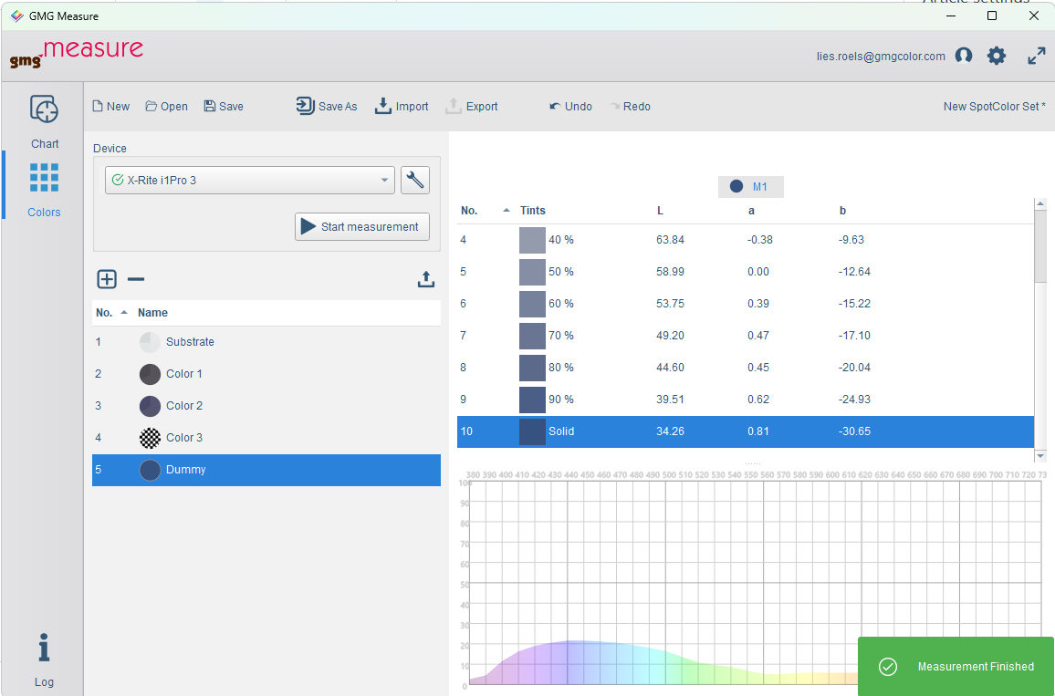Toggle the M1 measurement condition

[750, 185]
